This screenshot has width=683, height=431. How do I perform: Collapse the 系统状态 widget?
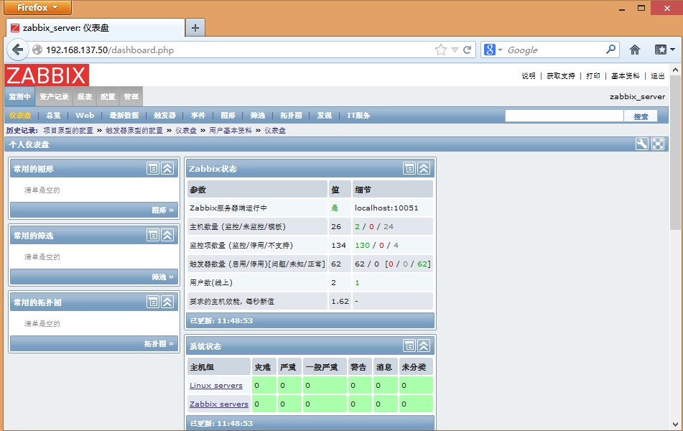click(x=424, y=346)
